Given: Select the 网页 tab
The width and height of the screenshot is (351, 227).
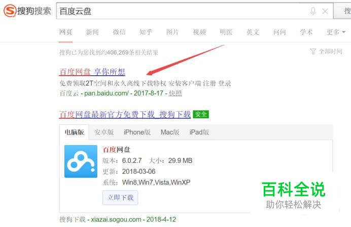Looking at the screenshot, I should tap(65, 32).
